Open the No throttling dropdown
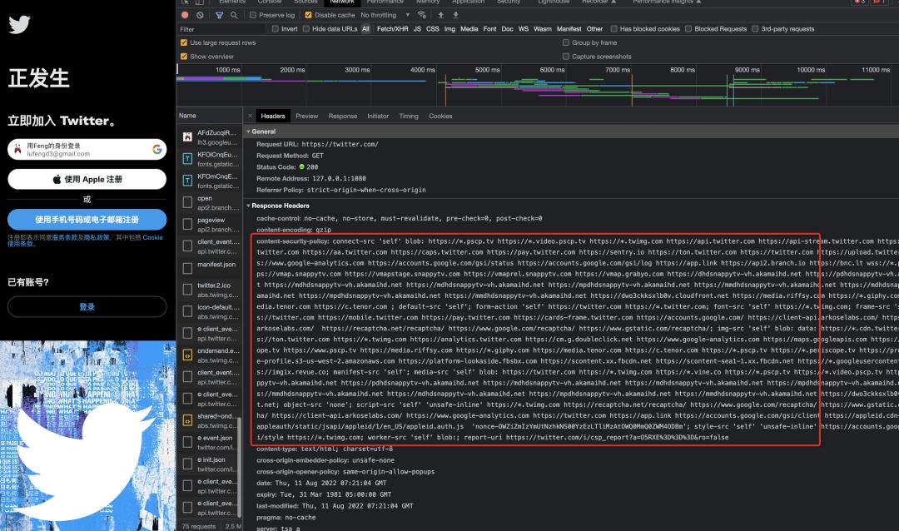This screenshot has width=899, height=531. (385, 15)
